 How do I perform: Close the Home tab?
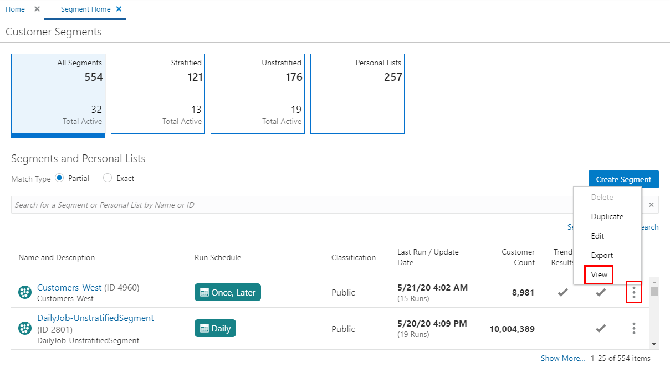point(37,9)
